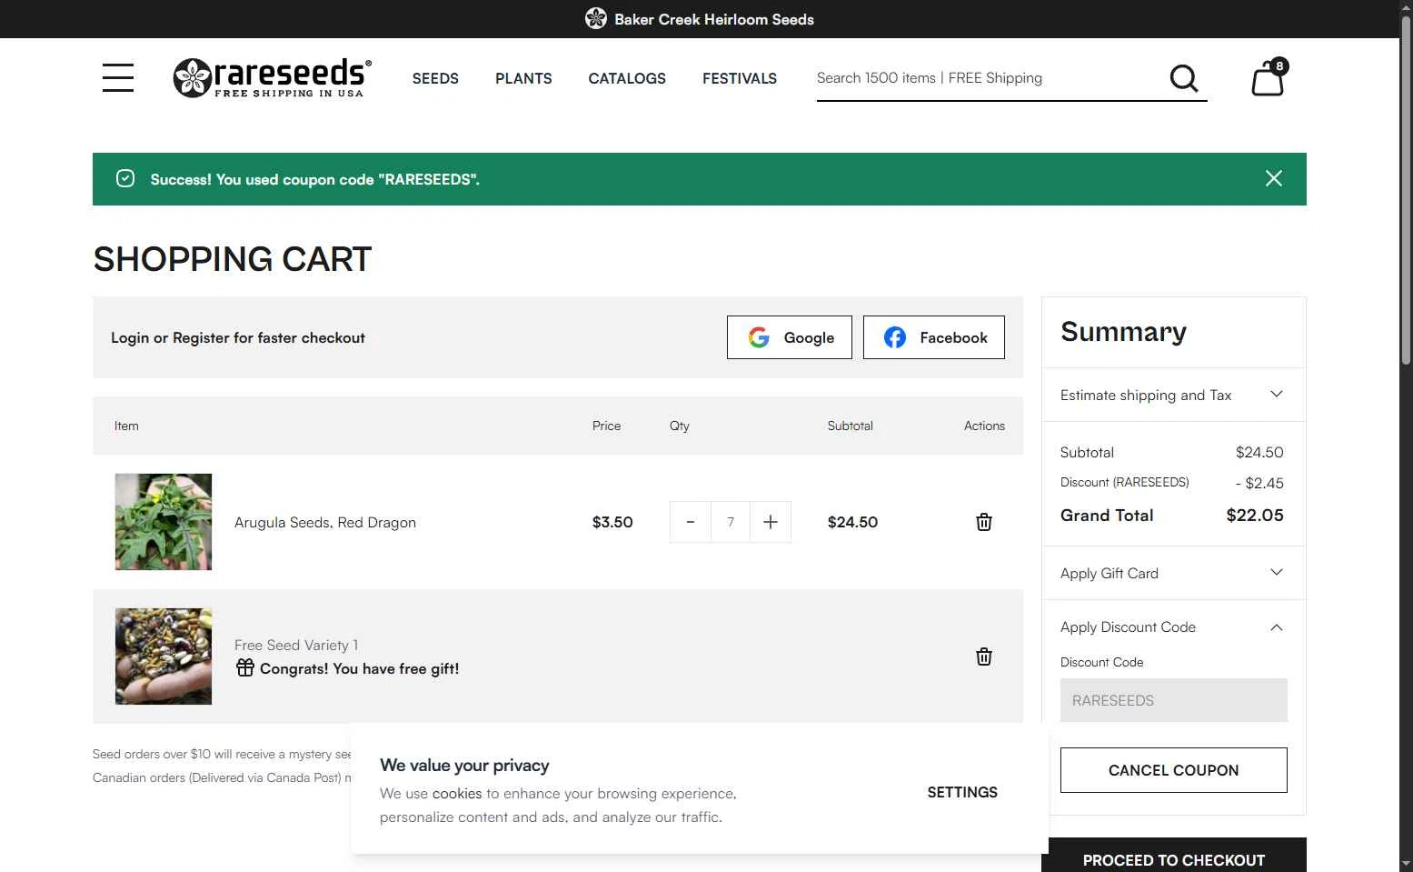The height and width of the screenshot is (872, 1413).
Task: Click the search magnifier icon
Action: 1183,78
